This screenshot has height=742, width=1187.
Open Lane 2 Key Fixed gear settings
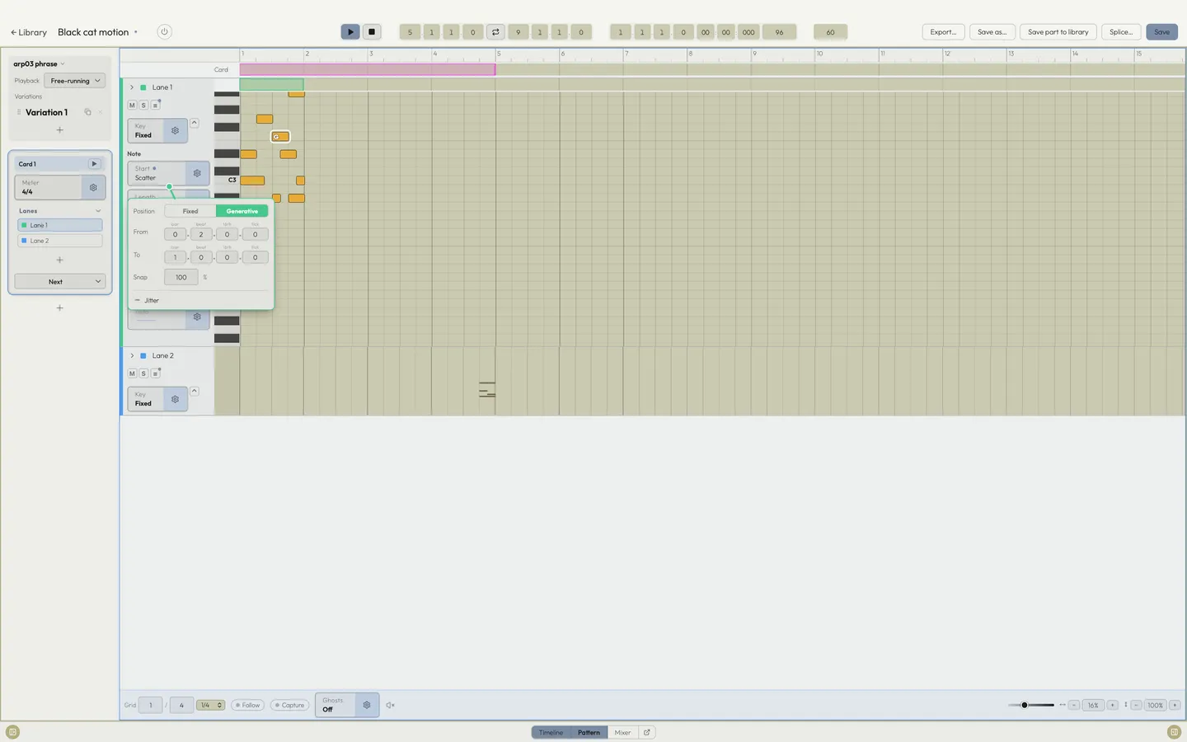(175, 399)
